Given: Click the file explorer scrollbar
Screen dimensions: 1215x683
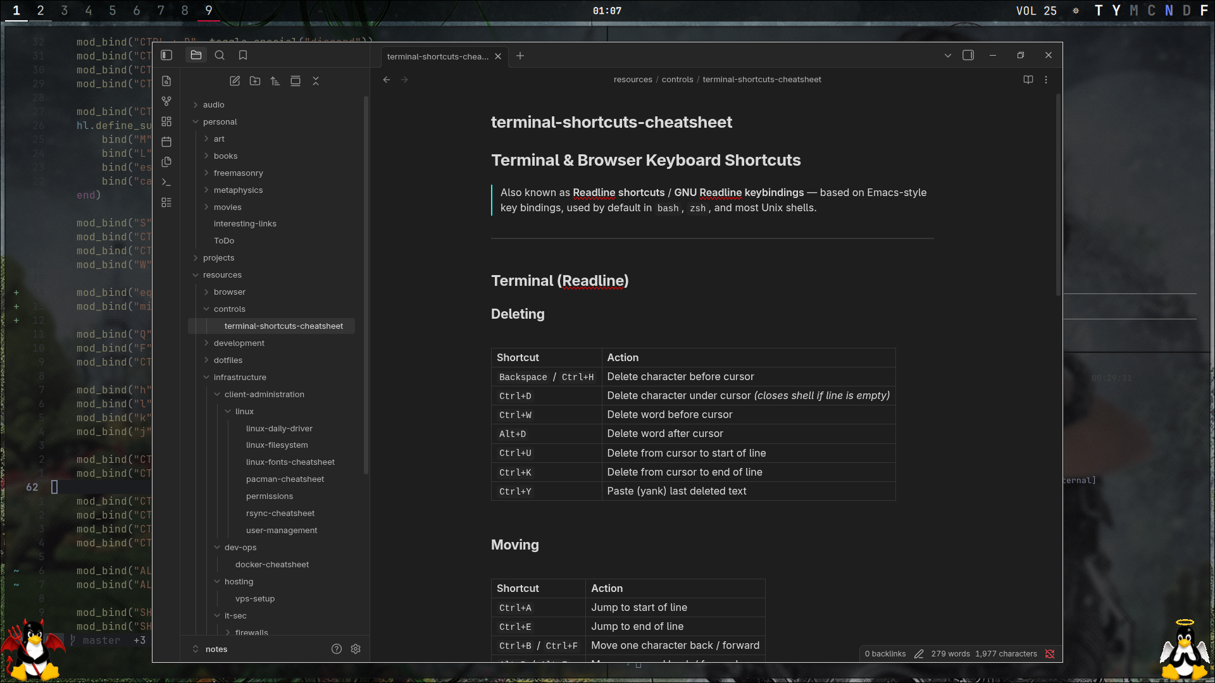Looking at the screenshot, I should (x=366, y=285).
